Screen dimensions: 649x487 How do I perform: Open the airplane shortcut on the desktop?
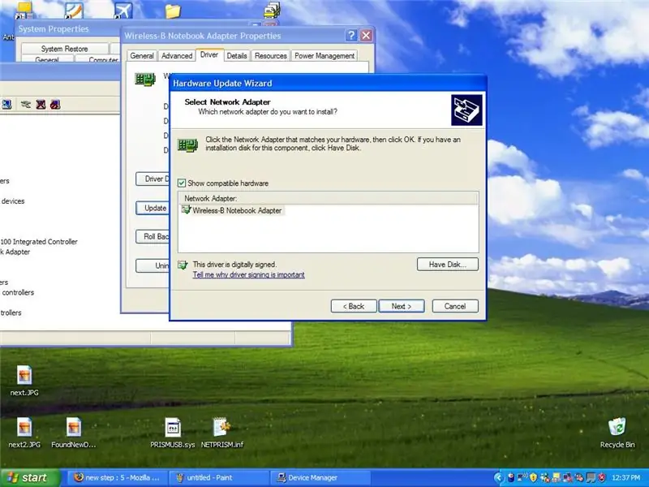click(x=123, y=11)
